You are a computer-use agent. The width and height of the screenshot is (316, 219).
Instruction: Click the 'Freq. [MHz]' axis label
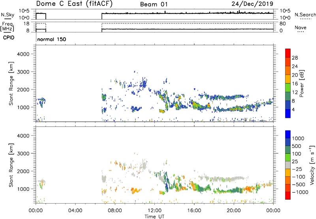[7, 27]
